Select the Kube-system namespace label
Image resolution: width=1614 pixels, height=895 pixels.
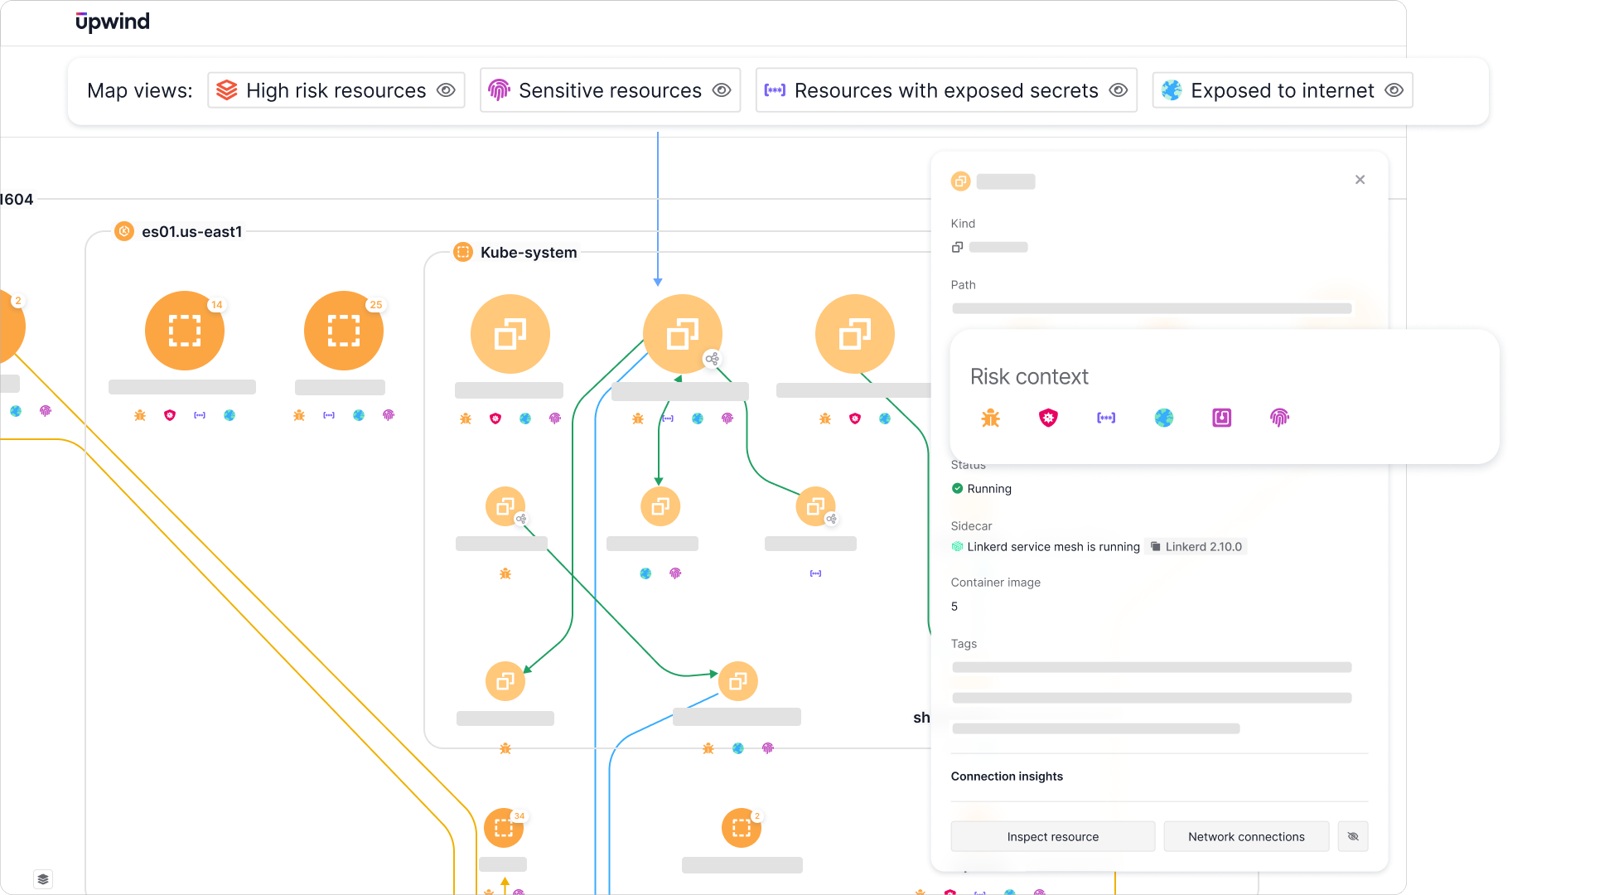coord(528,253)
